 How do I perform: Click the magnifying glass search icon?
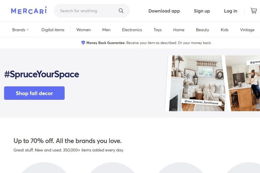click(121, 11)
